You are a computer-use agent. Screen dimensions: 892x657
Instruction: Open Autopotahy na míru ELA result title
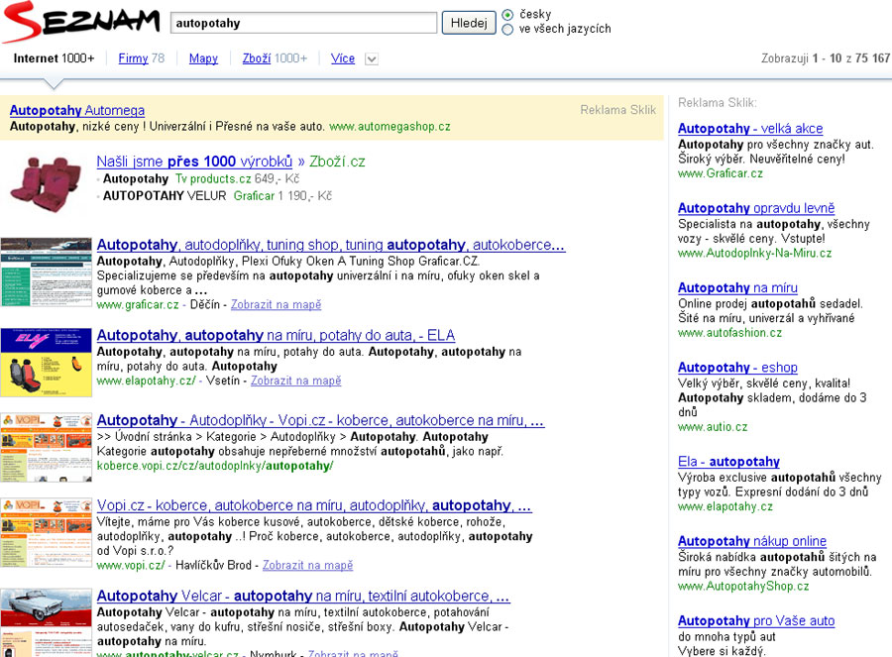pos(276,335)
